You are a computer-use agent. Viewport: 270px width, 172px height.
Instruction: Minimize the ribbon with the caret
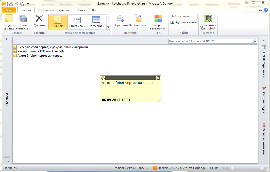(260, 10)
